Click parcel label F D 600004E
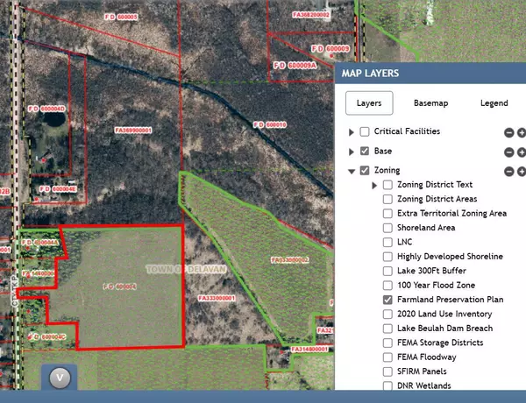 click(x=58, y=189)
